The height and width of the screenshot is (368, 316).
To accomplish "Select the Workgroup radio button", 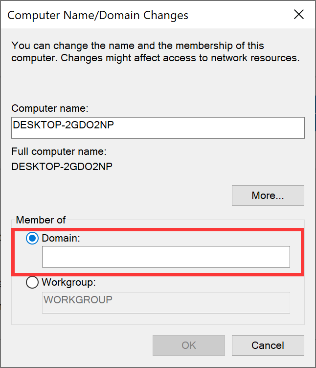I will 32,282.
